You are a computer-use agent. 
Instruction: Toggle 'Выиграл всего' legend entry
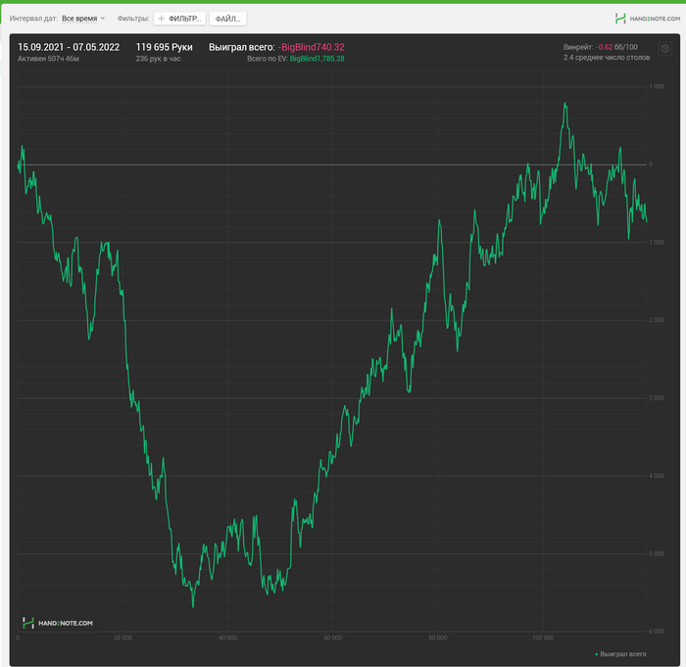click(620, 654)
